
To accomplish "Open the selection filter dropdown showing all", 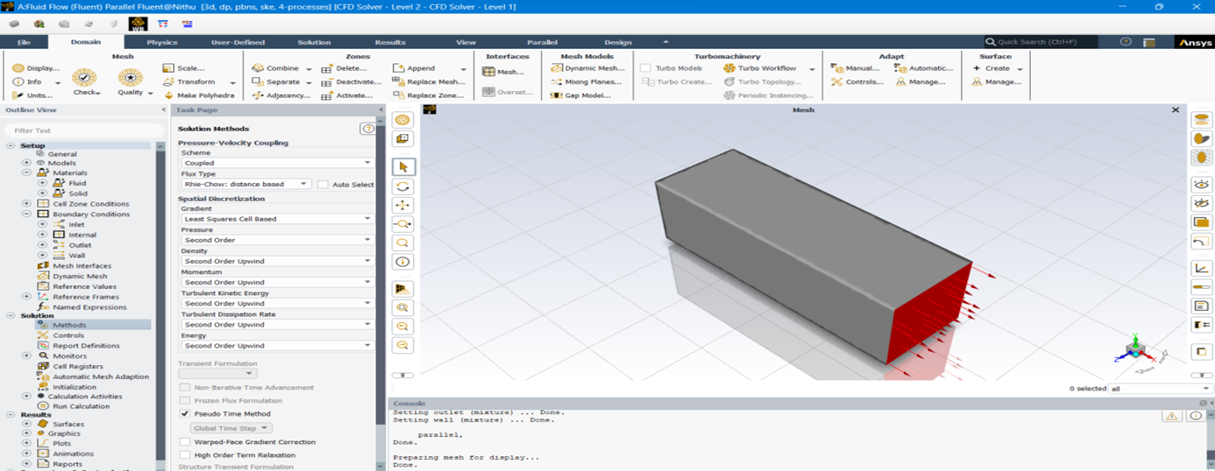I will 1161,389.
